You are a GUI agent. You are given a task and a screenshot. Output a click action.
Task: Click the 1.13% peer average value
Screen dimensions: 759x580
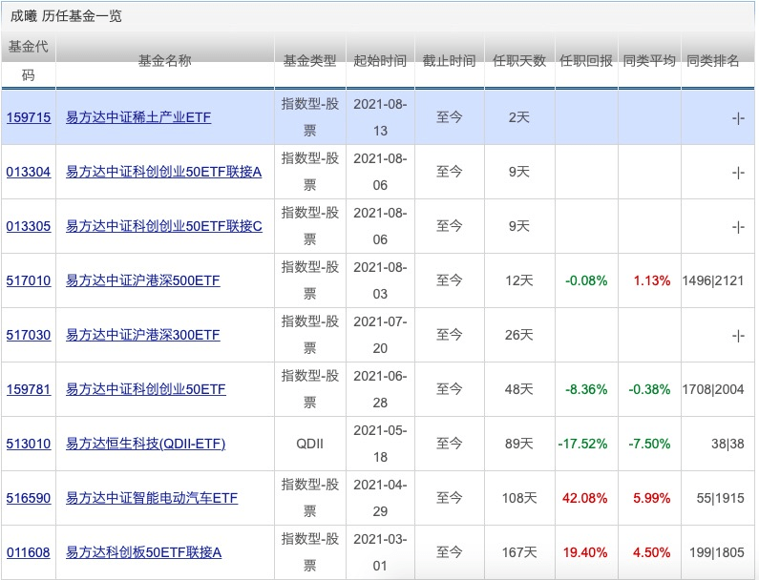click(652, 280)
